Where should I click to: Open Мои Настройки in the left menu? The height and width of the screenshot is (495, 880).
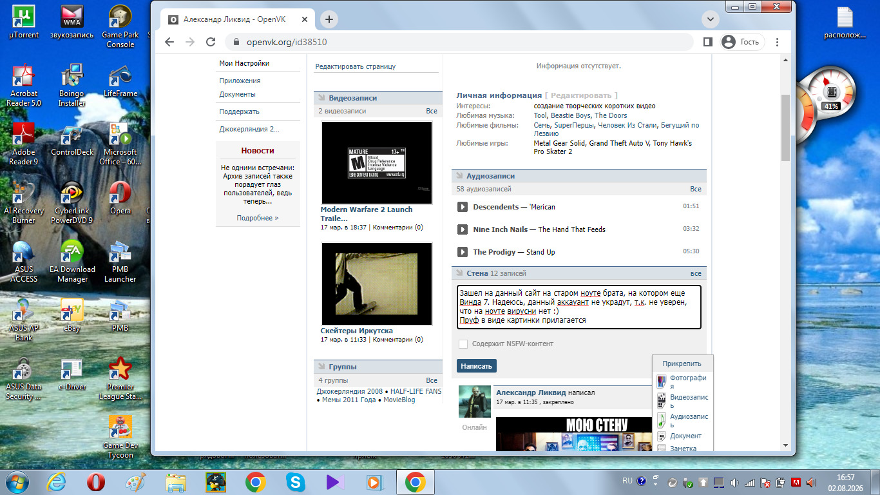click(x=244, y=63)
